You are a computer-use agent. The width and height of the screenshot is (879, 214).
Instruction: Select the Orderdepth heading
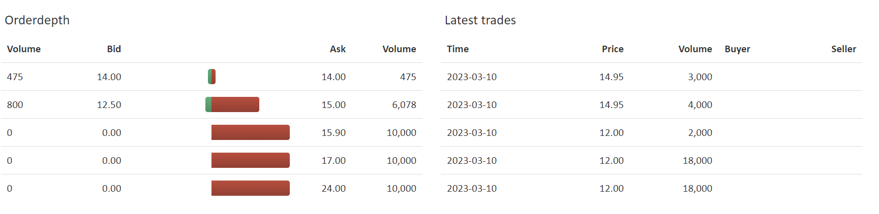click(37, 20)
